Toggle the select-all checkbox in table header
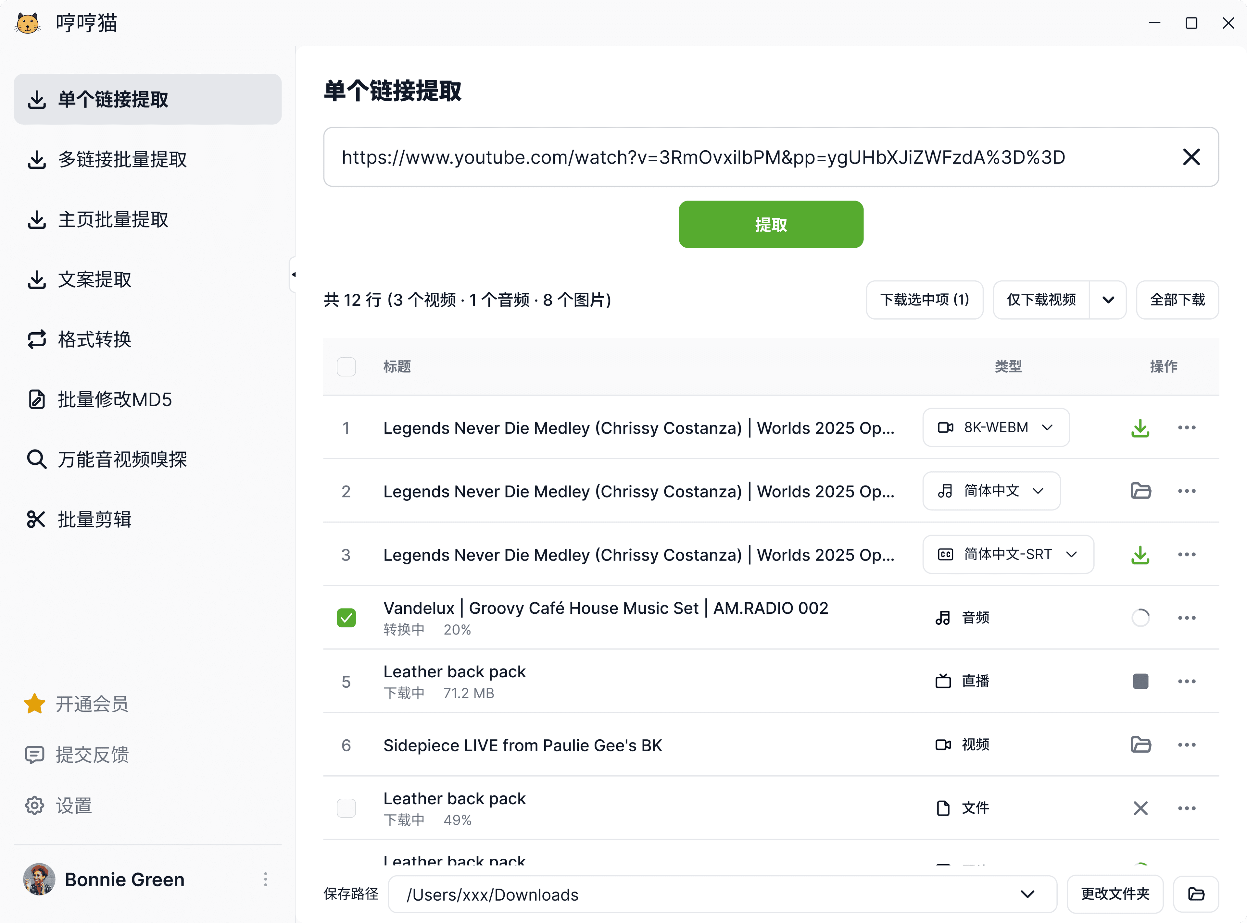 tap(346, 367)
